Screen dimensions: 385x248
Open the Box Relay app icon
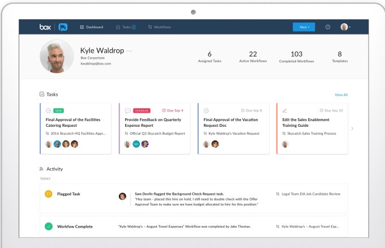click(x=63, y=27)
